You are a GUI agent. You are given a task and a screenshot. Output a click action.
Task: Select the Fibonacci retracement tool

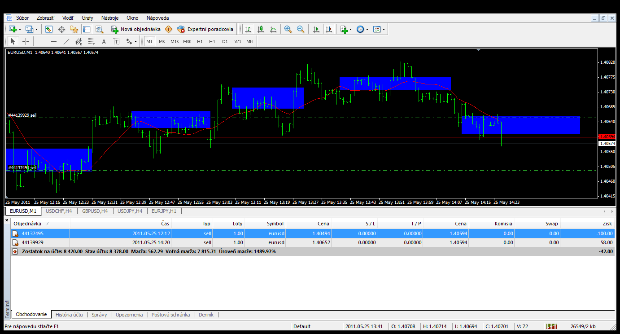tap(92, 42)
